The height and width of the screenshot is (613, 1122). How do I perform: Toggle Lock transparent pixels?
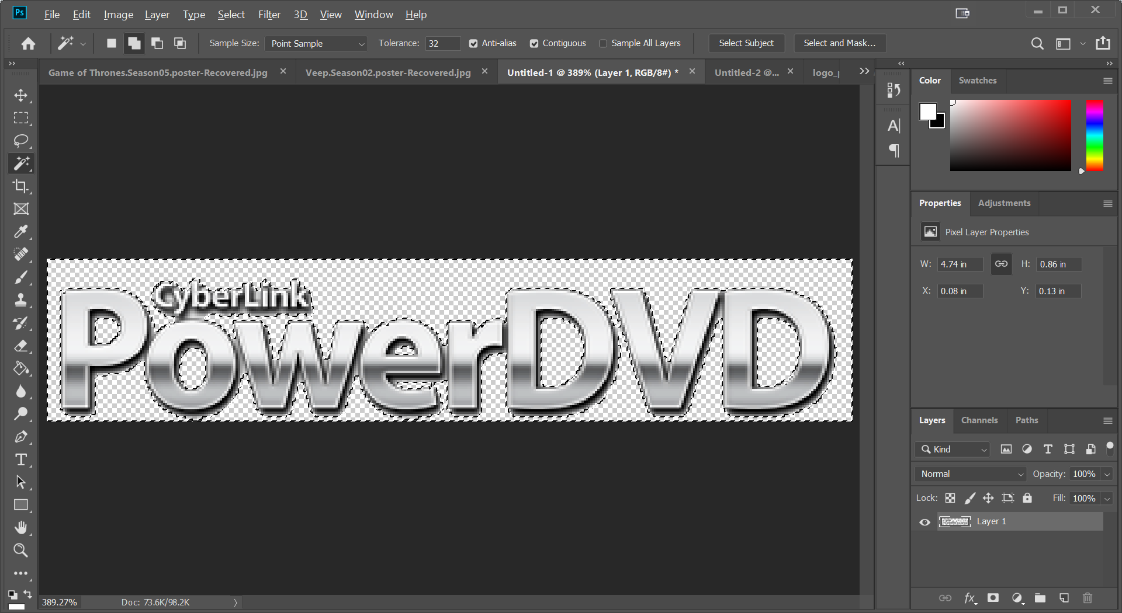[x=950, y=498]
